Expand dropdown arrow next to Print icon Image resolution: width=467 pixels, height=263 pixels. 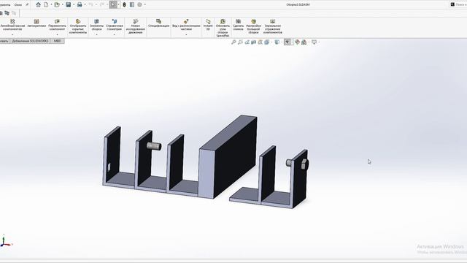[85, 4]
